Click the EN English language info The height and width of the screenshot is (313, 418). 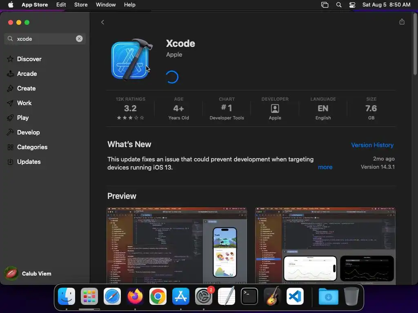point(323,108)
